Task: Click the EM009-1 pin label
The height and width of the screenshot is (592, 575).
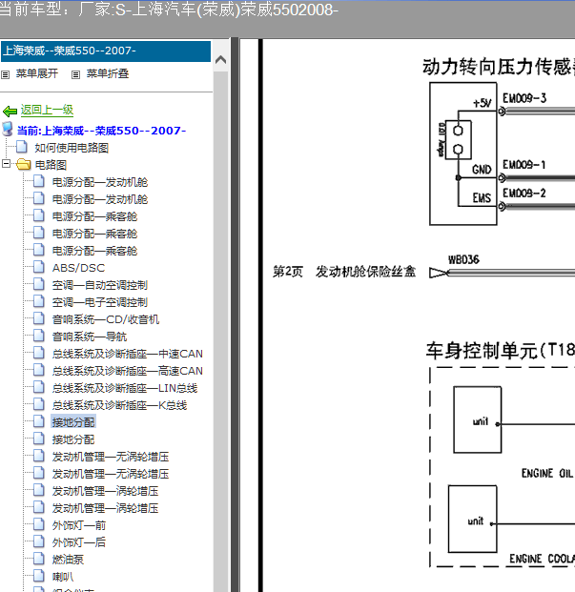Action: [524, 165]
